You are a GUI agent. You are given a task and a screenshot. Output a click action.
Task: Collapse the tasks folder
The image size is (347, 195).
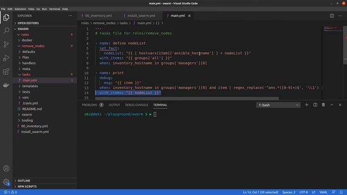45,75
